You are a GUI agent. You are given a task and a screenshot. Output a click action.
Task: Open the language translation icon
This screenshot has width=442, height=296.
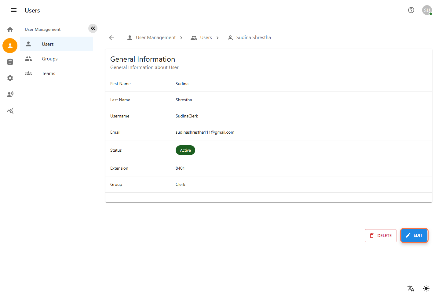click(411, 288)
